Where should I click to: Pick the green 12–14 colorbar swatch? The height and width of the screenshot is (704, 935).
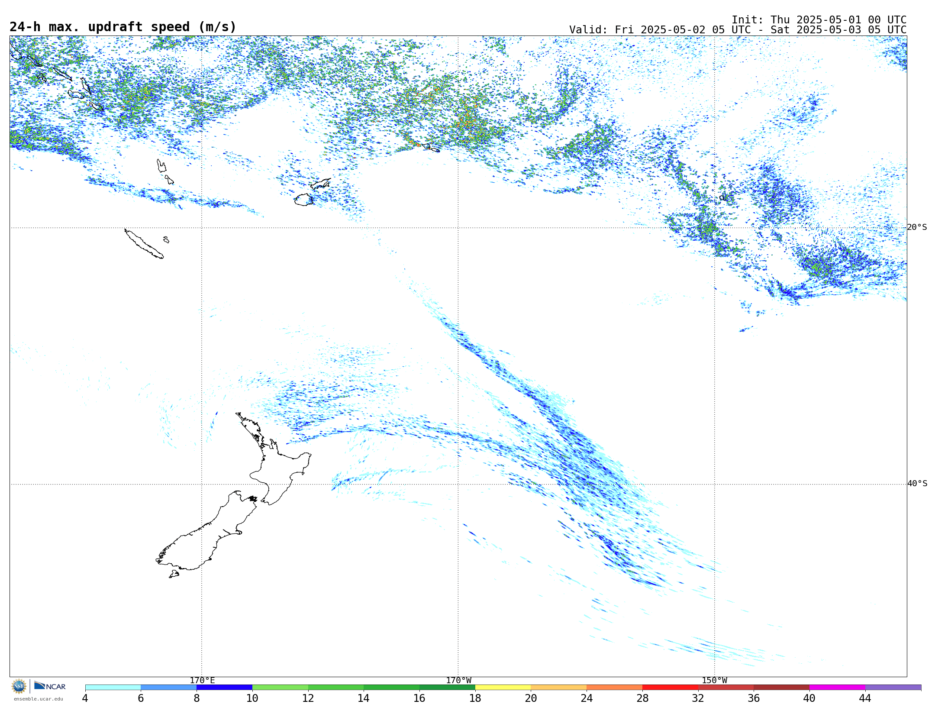click(336, 688)
